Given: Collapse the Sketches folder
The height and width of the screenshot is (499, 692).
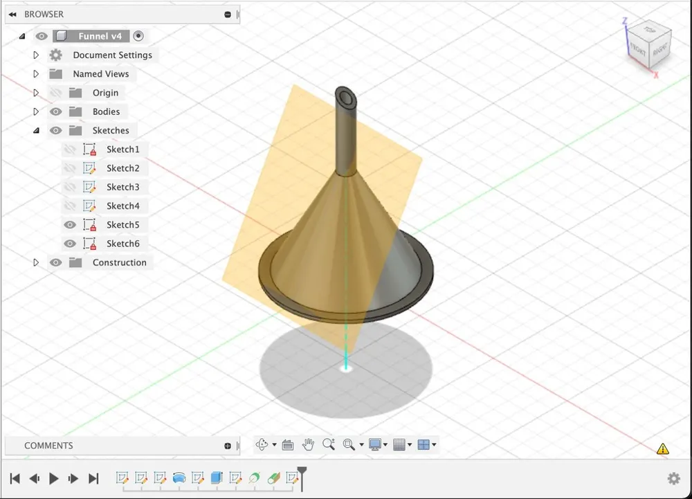Looking at the screenshot, I should (36, 131).
